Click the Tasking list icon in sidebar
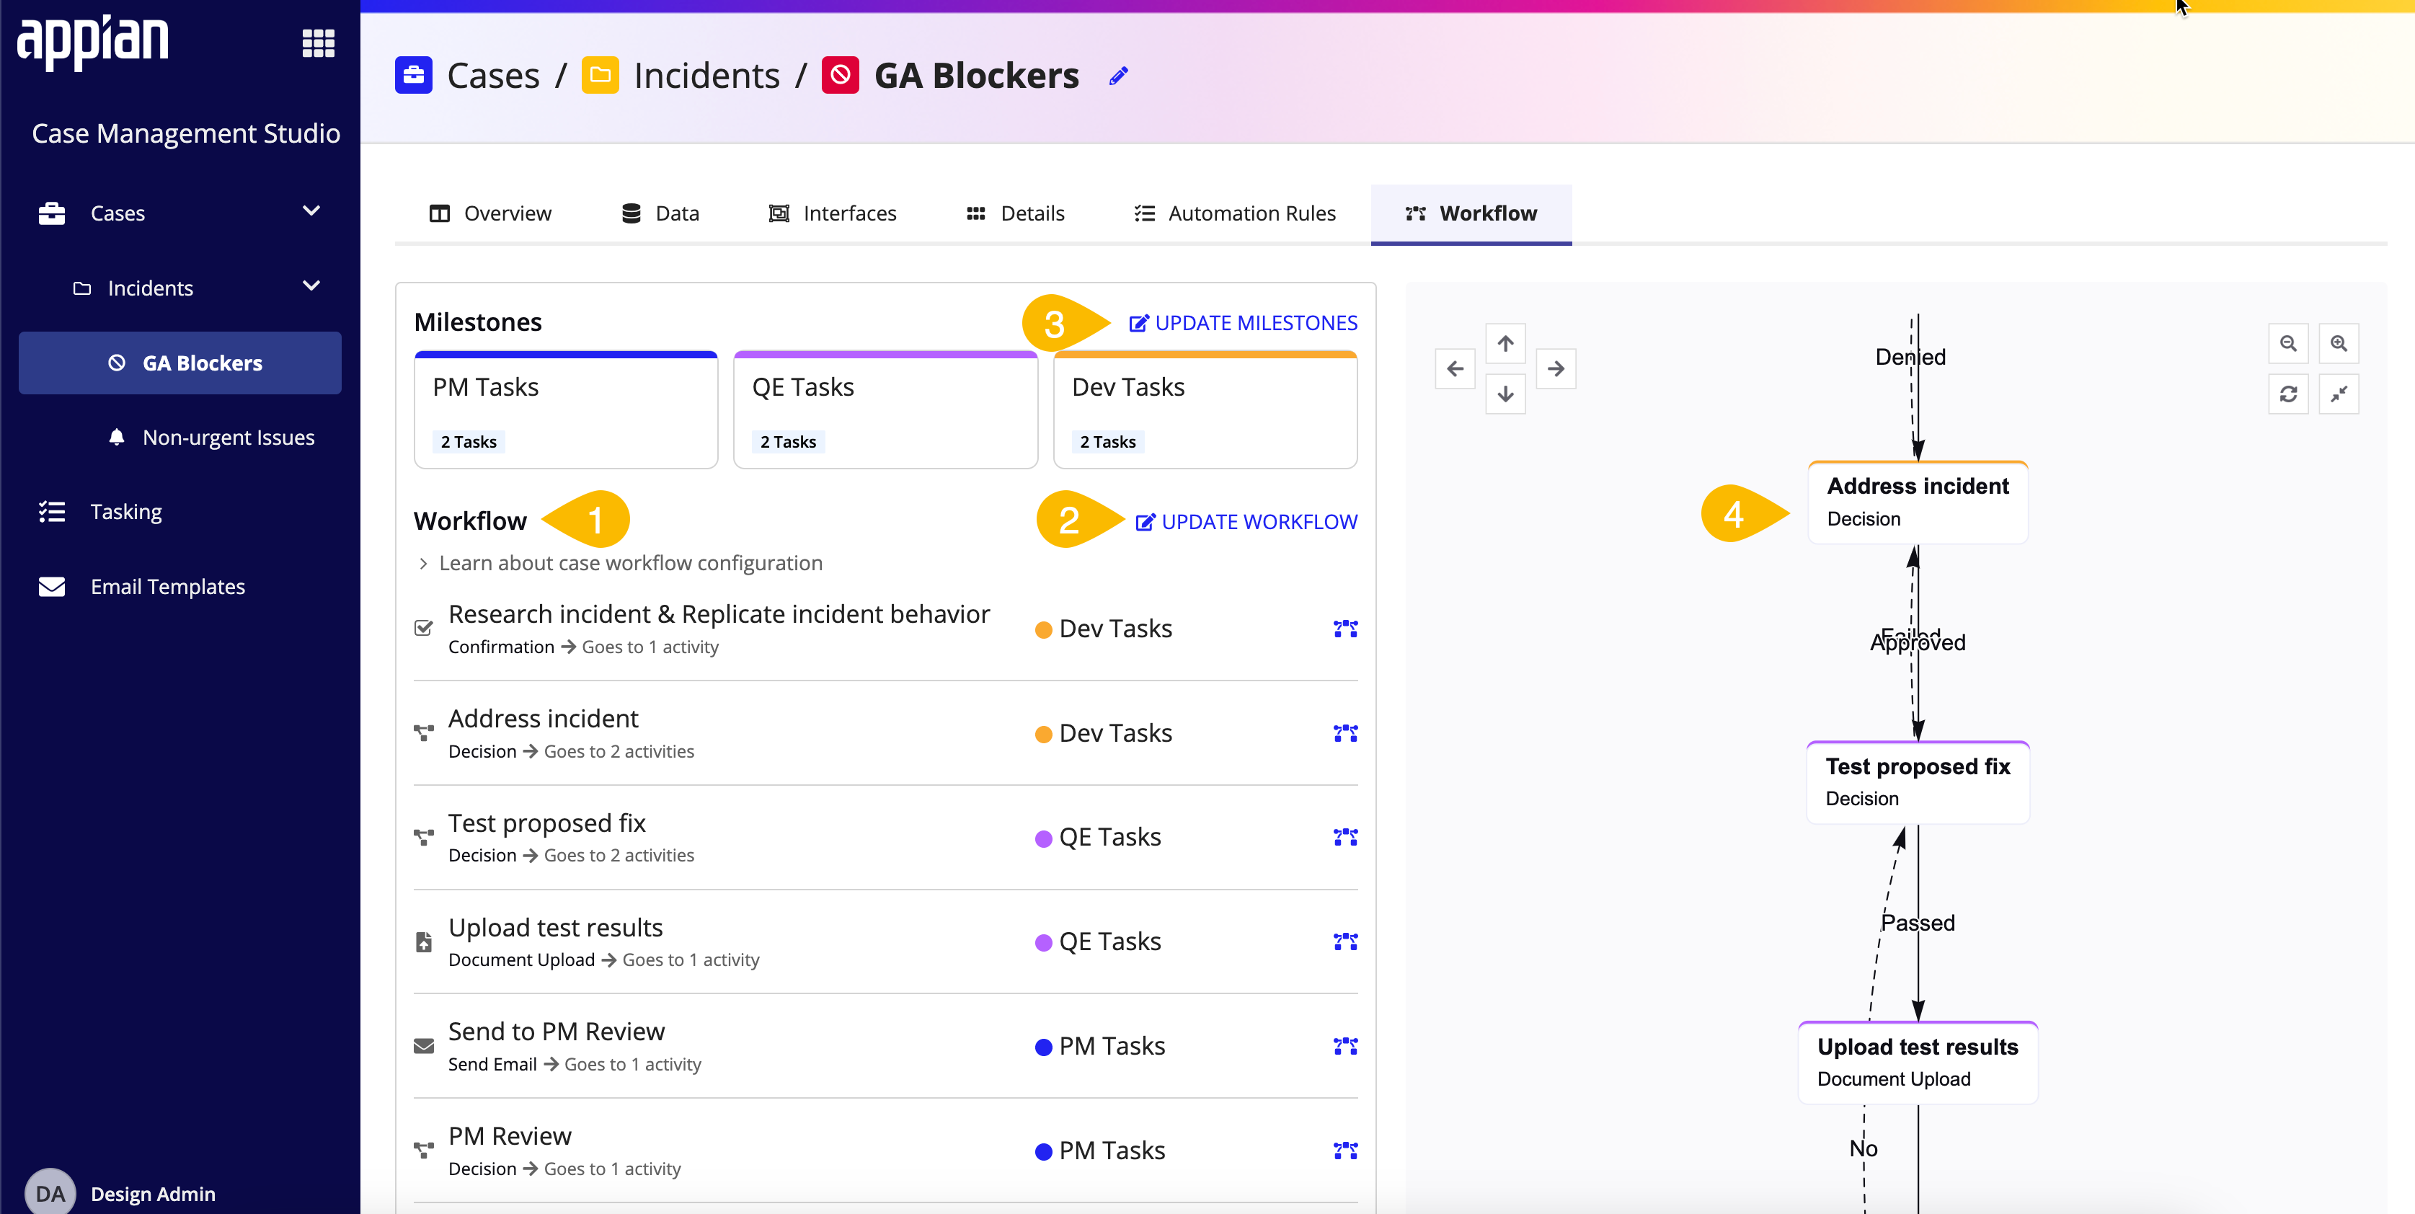The image size is (2415, 1214). click(x=52, y=512)
